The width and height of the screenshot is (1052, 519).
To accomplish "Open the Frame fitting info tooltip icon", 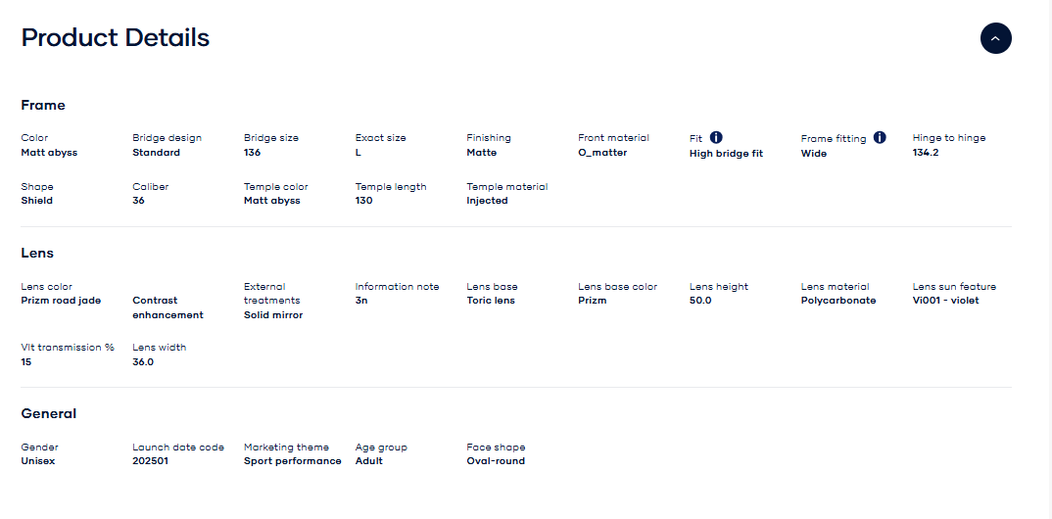I will pyautogui.click(x=879, y=138).
